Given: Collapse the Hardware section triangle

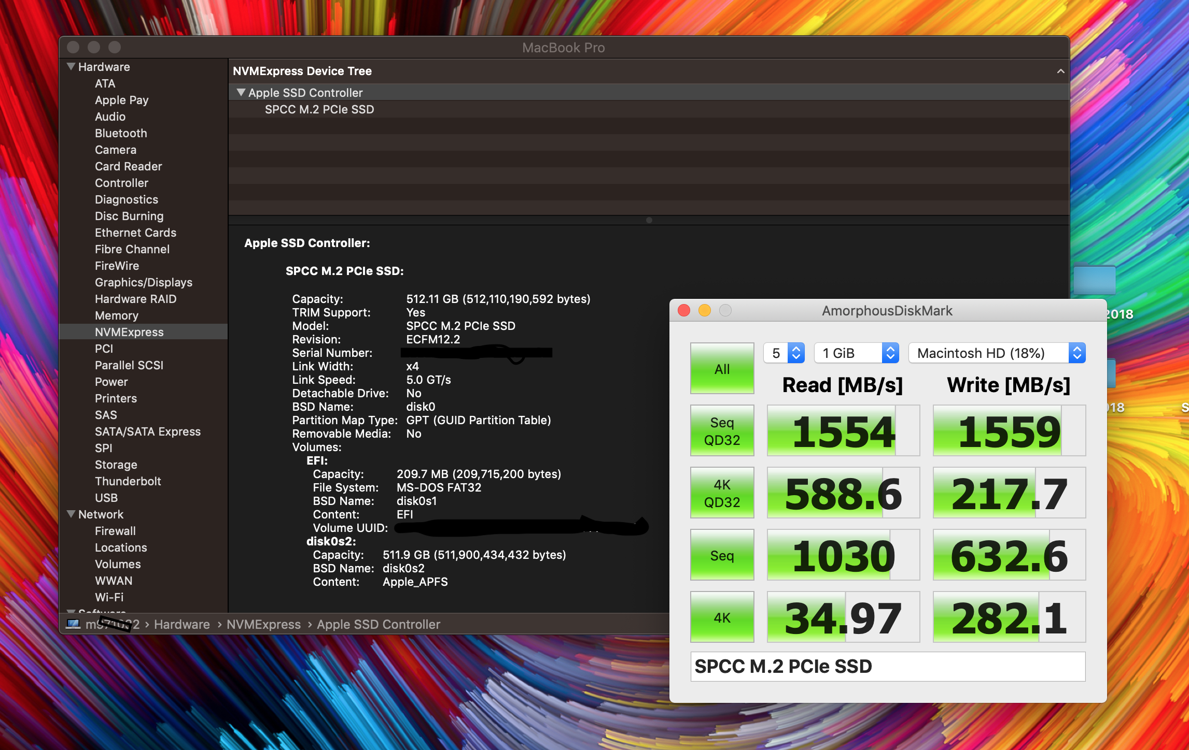Looking at the screenshot, I should click(71, 66).
